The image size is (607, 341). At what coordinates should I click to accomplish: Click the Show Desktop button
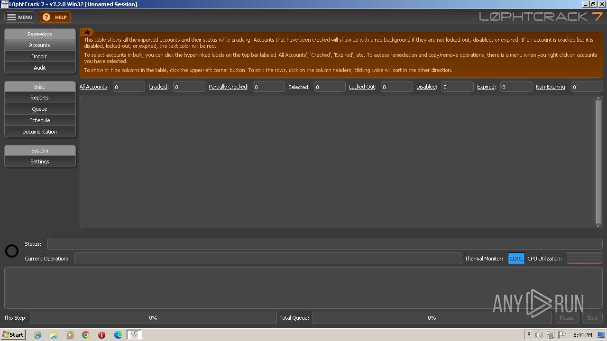(602, 335)
